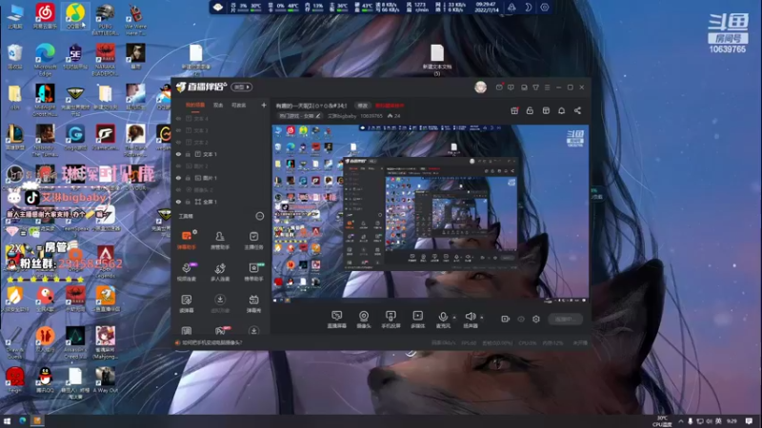
Task: Expand the speaker options arrow
Action: [x=482, y=318]
